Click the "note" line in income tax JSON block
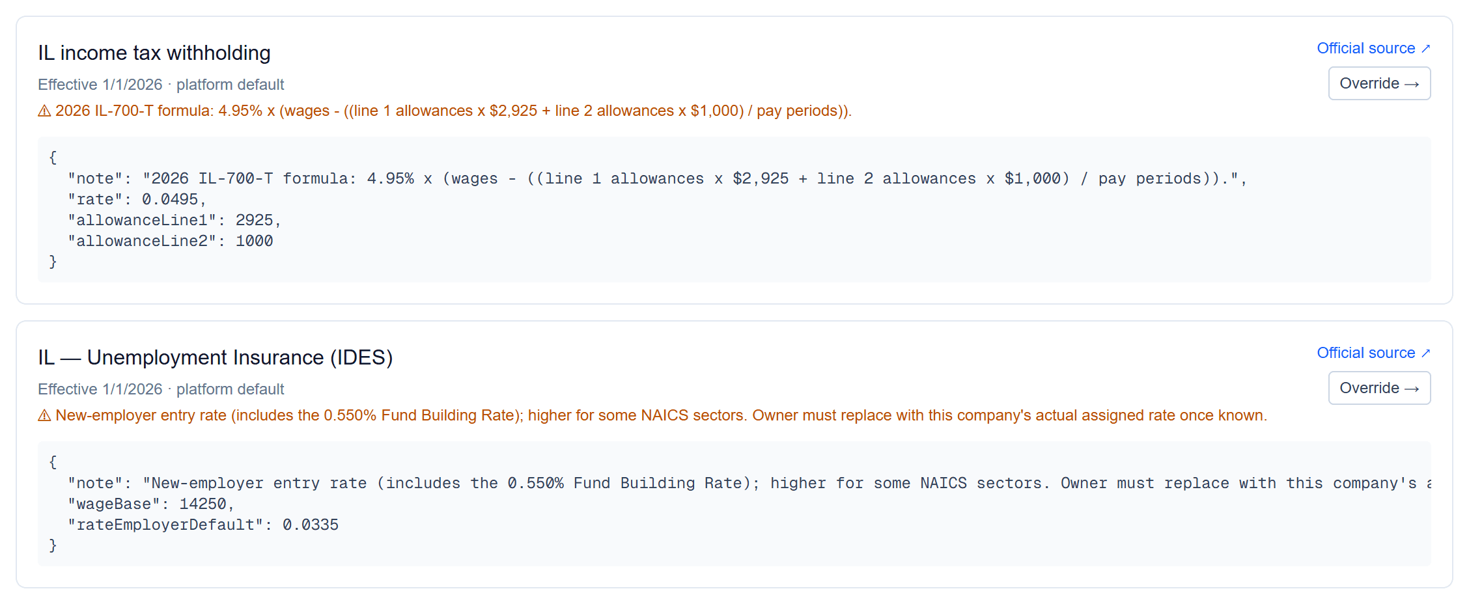1469x591 pixels. [658, 178]
